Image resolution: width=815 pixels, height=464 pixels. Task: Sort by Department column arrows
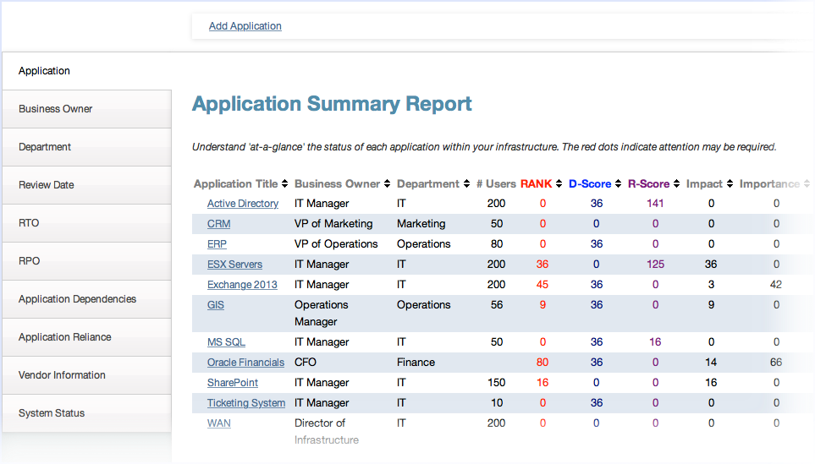467,183
